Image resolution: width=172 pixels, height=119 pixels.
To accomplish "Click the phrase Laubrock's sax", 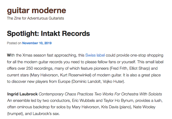I will pos(46,114).
